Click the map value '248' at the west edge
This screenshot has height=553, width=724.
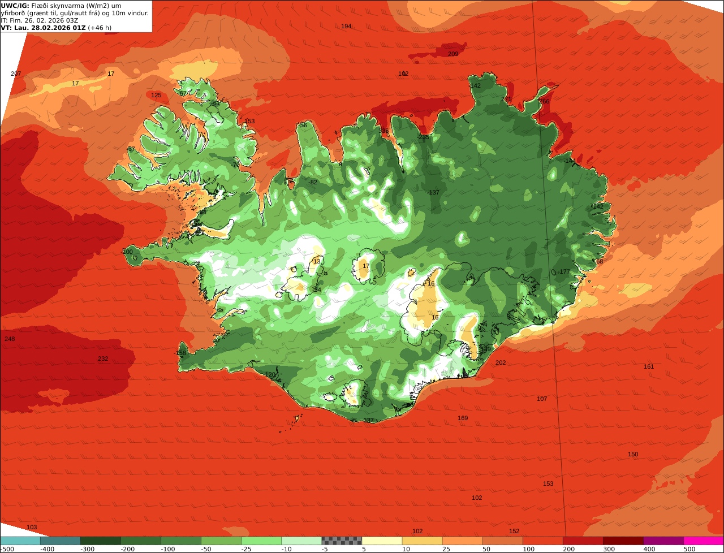coord(10,339)
